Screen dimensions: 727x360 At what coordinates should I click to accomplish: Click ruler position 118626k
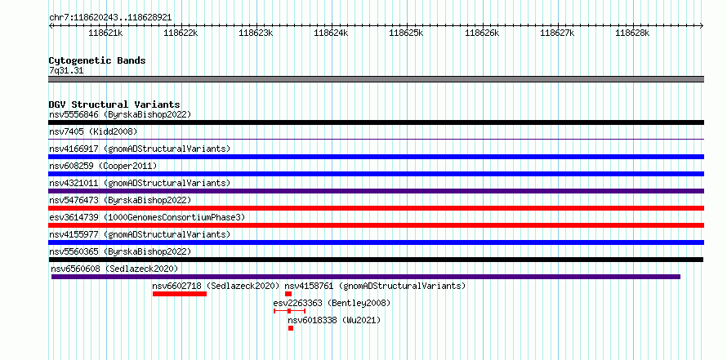pyautogui.click(x=482, y=33)
